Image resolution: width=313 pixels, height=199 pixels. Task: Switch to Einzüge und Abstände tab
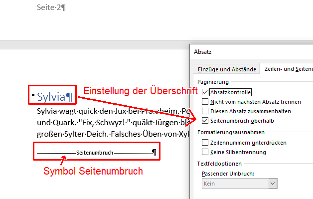coord(227,69)
